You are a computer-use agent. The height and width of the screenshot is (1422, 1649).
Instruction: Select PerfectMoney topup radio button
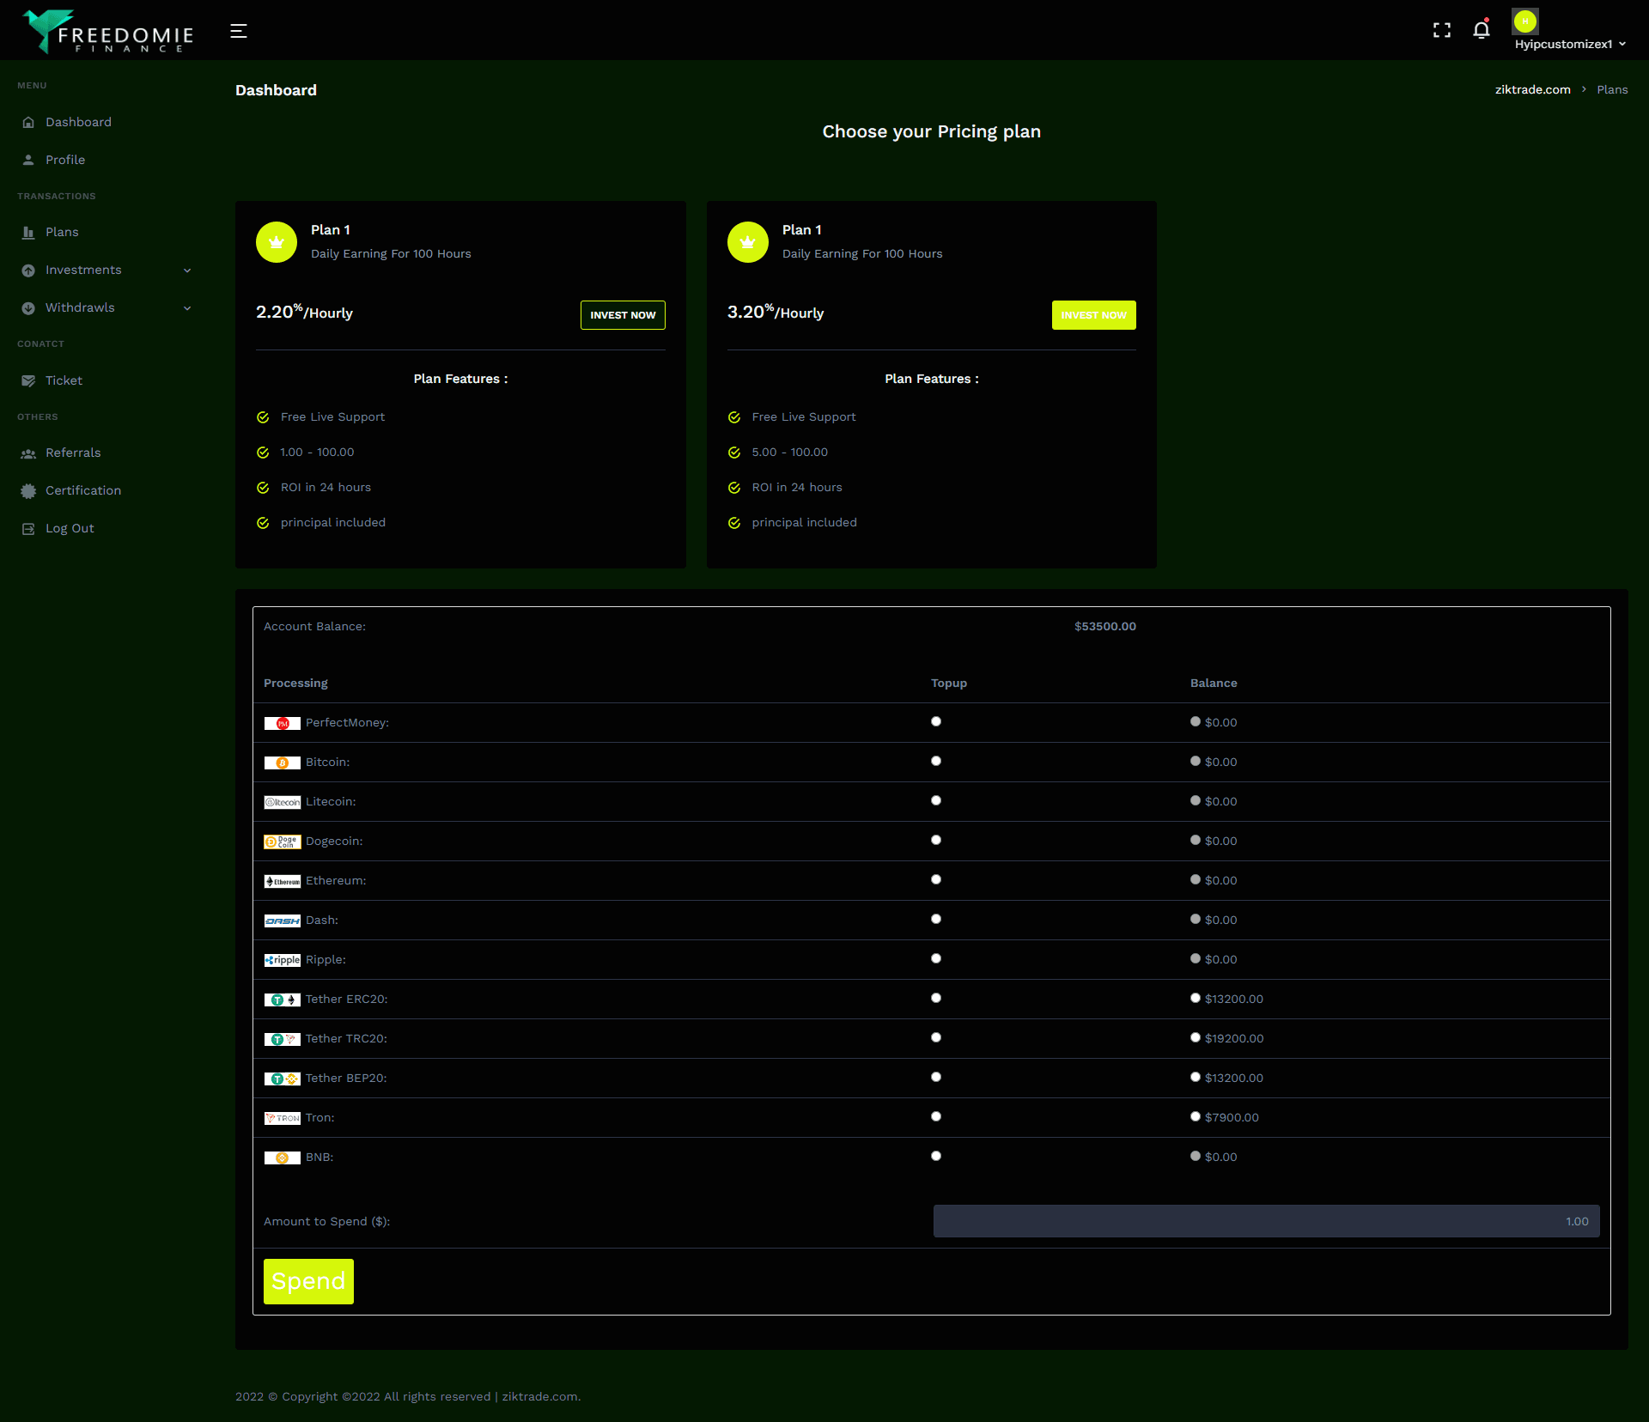(936, 721)
